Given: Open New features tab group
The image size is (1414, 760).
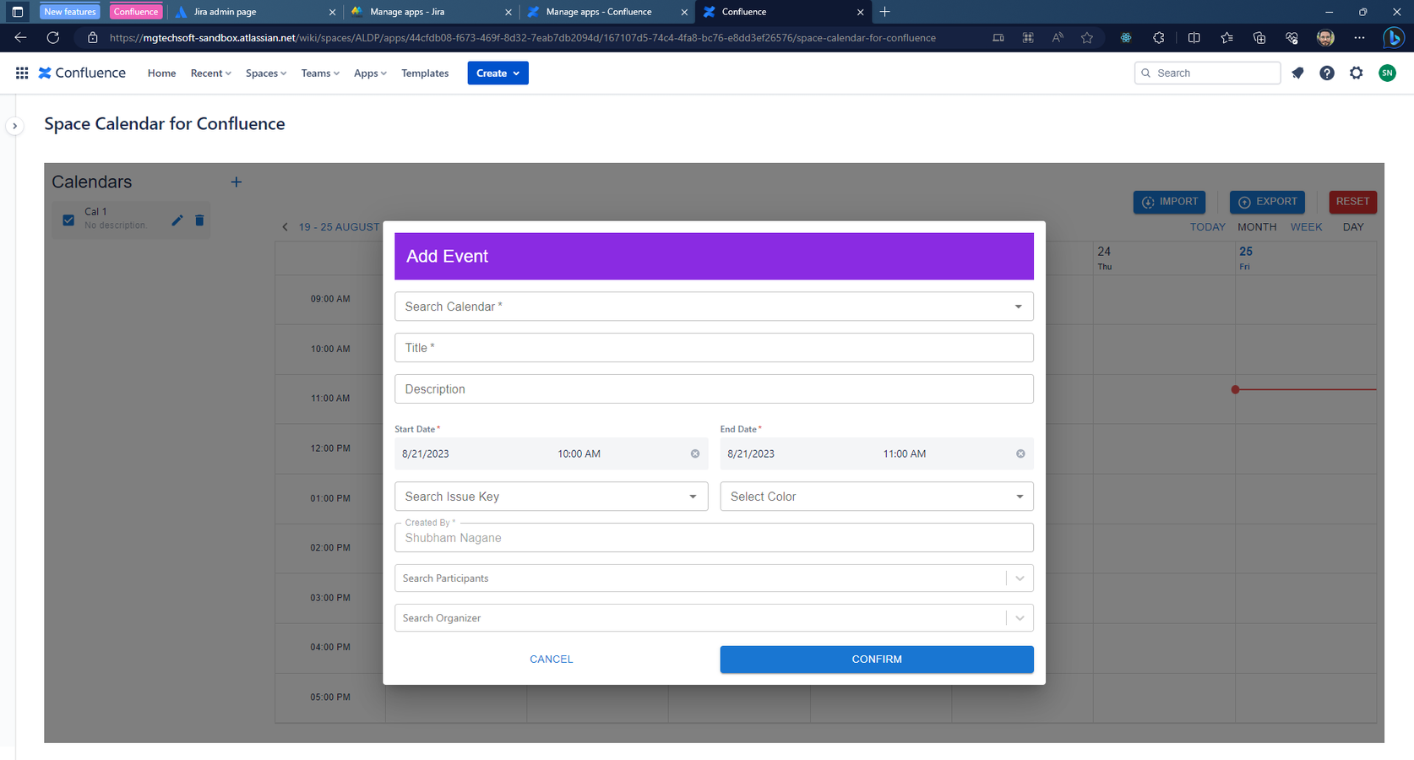Looking at the screenshot, I should (70, 12).
